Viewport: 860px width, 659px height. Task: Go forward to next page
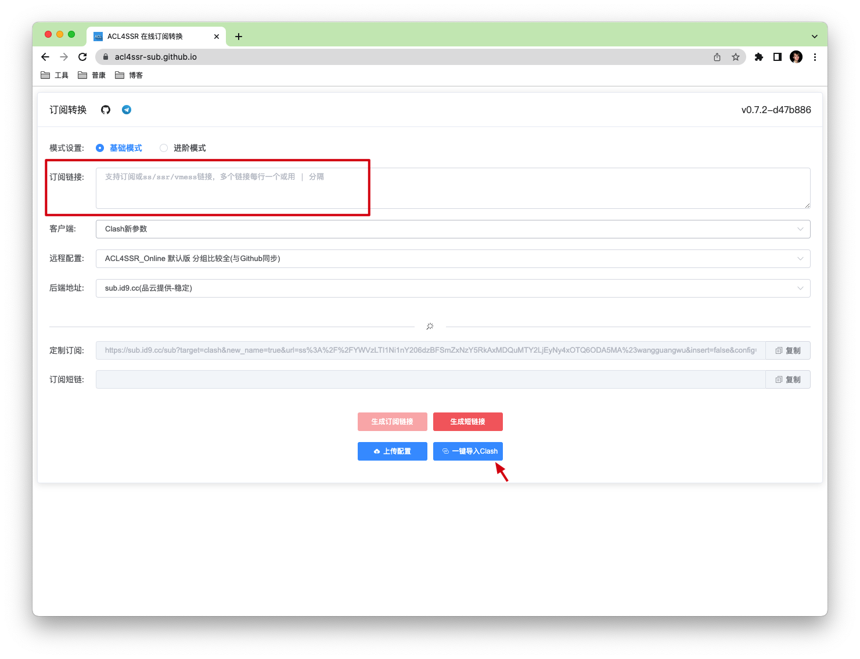click(64, 57)
